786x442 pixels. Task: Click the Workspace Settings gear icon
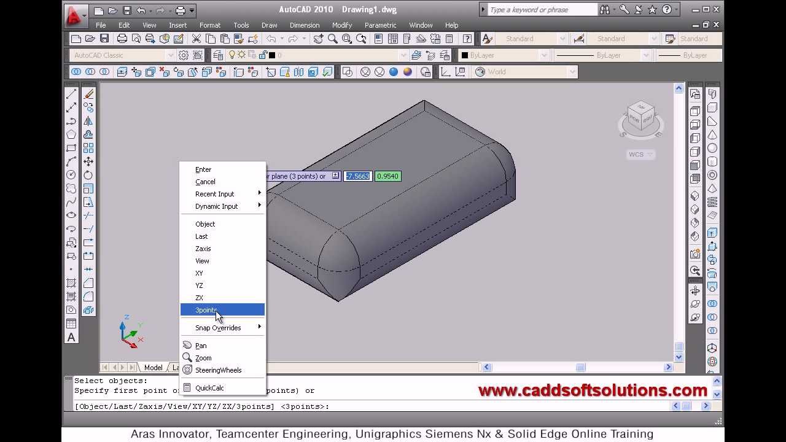[x=184, y=55]
